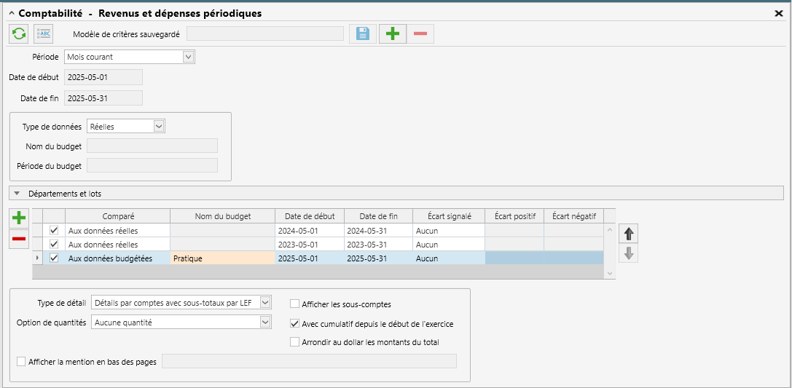Close the Revenus et dépenses périodiques panel
792x388 pixels.
point(778,14)
